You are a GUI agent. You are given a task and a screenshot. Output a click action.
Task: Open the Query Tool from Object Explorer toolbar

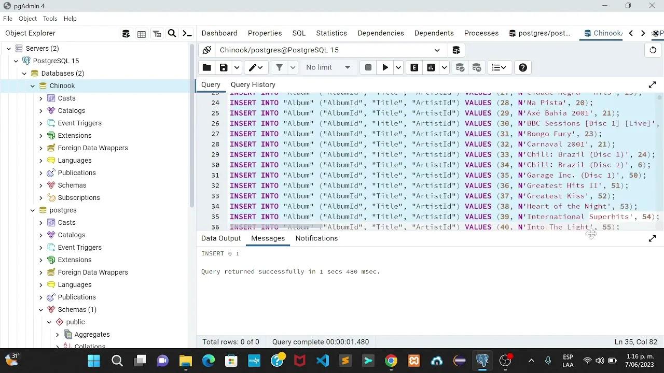(x=126, y=33)
